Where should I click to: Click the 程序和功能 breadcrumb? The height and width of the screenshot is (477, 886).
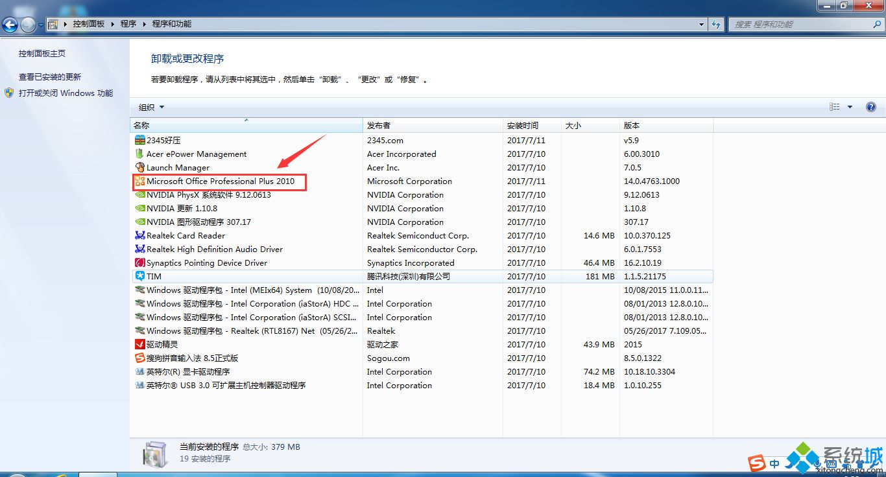pyautogui.click(x=172, y=24)
